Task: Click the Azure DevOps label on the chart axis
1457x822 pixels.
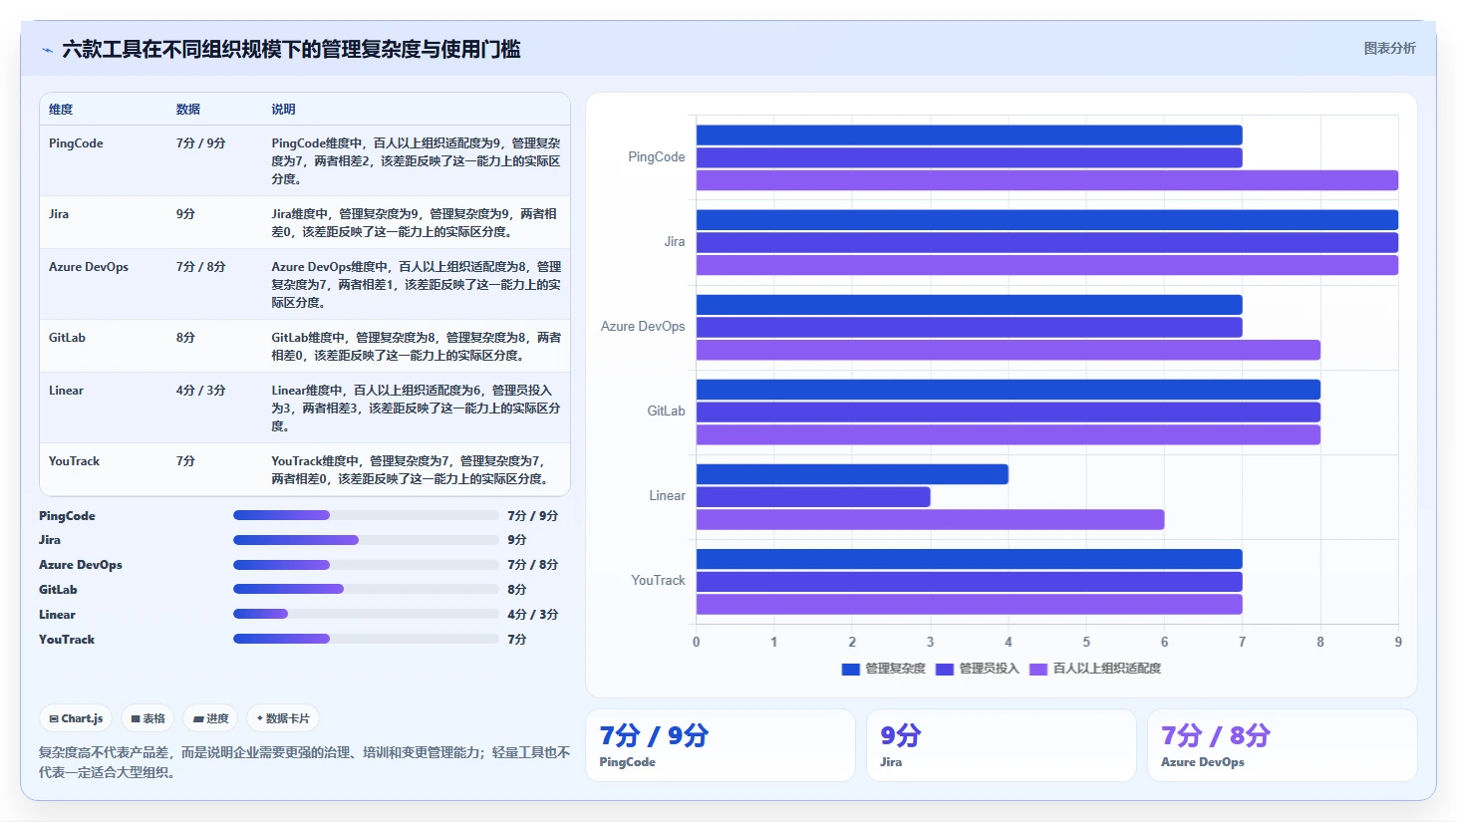Action: pos(643,327)
